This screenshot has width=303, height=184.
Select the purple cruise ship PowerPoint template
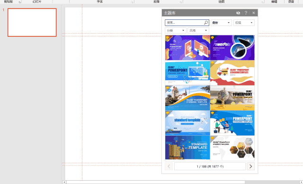coord(232,48)
